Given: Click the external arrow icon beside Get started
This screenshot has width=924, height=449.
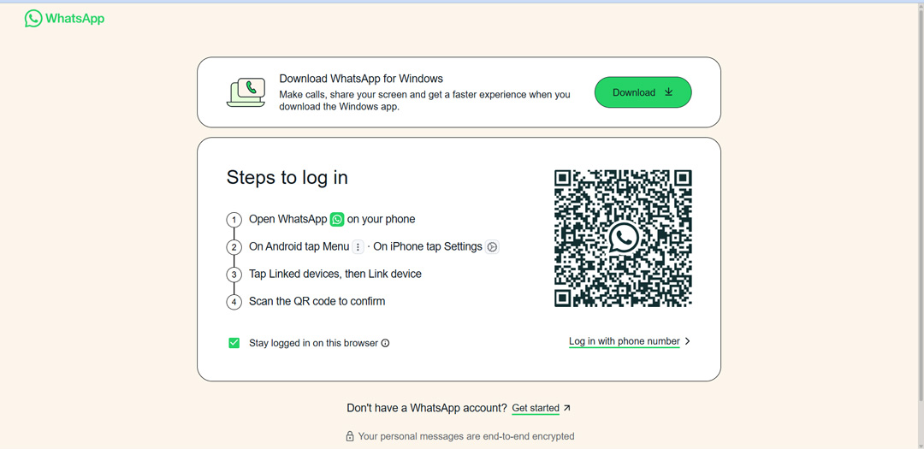Looking at the screenshot, I should pyautogui.click(x=566, y=408).
